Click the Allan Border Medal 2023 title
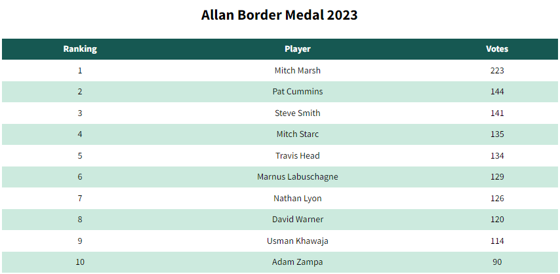Viewport: 560px width, 274px height. (280, 15)
